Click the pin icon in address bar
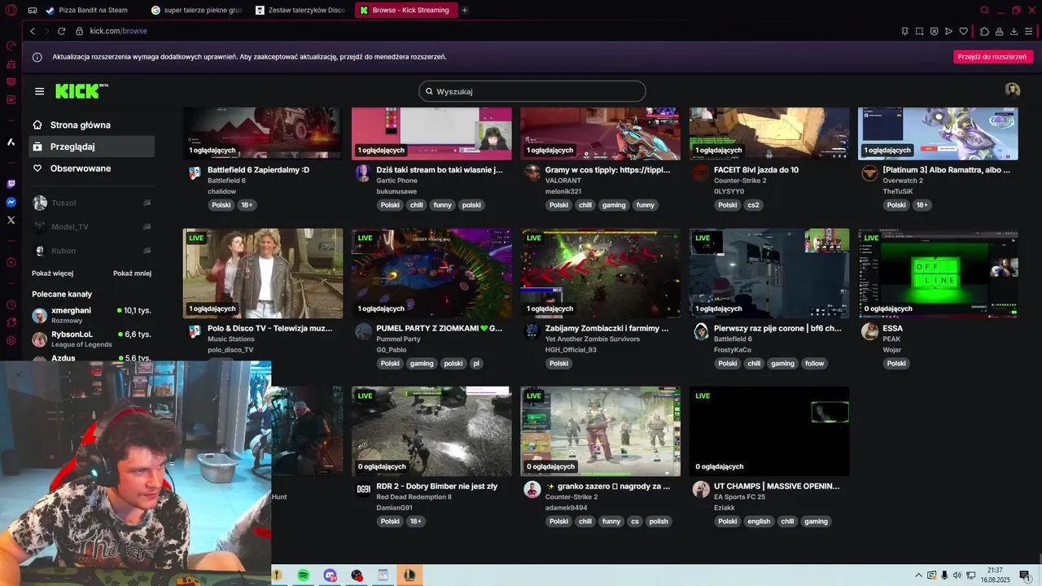Image resolution: width=1042 pixels, height=586 pixels. [x=904, y=31]
